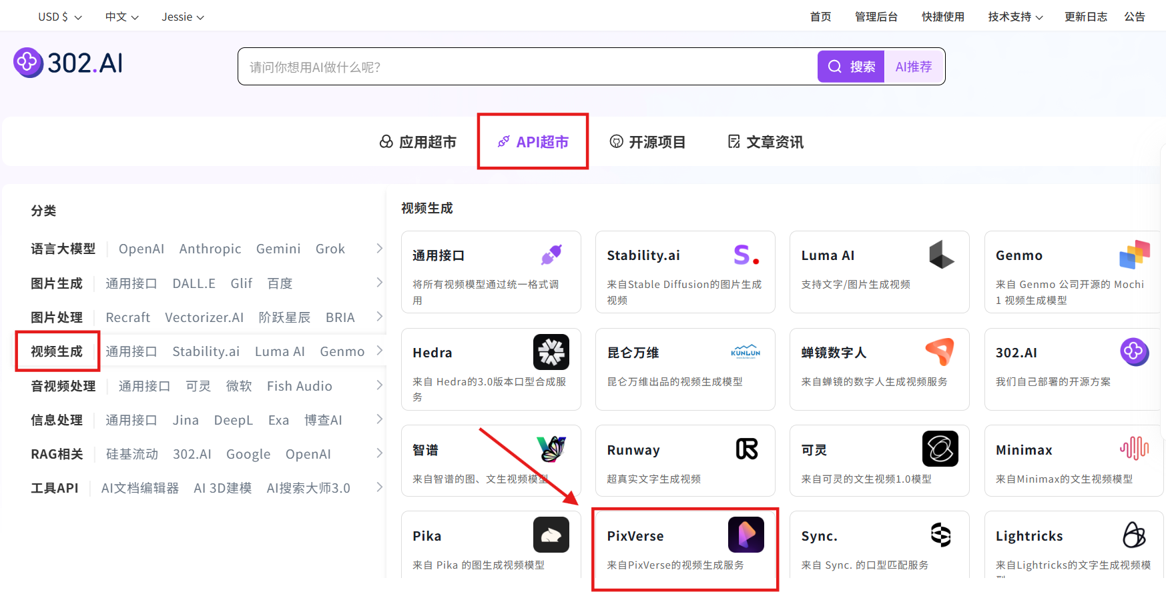Click the AI推荐 button
This screenshot has height=592, width=1166.
[914, 67]
